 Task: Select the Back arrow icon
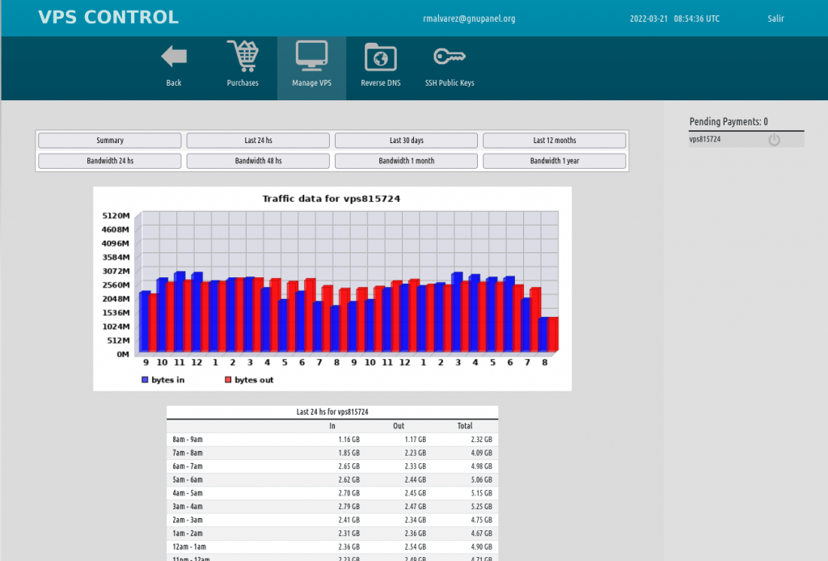tap(173, 57)
